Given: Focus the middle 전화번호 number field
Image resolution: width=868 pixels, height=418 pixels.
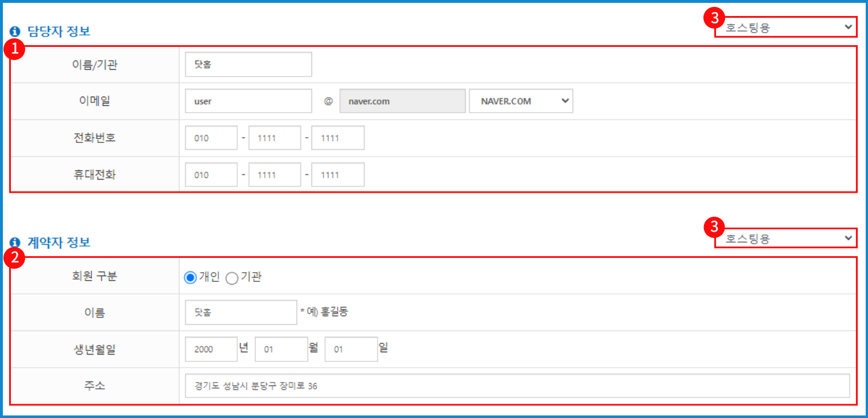Looking at the screenshot, I should click(274, 138).
